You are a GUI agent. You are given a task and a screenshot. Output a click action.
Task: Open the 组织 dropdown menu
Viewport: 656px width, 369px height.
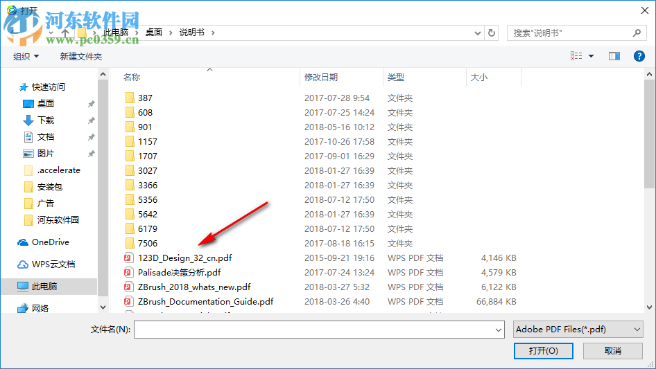pos(26,56)
